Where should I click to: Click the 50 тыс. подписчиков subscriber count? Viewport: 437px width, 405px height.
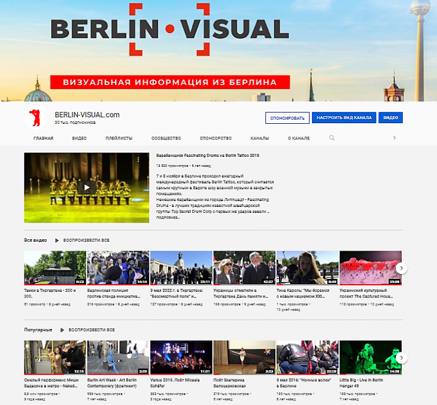(x=75, y=123)
